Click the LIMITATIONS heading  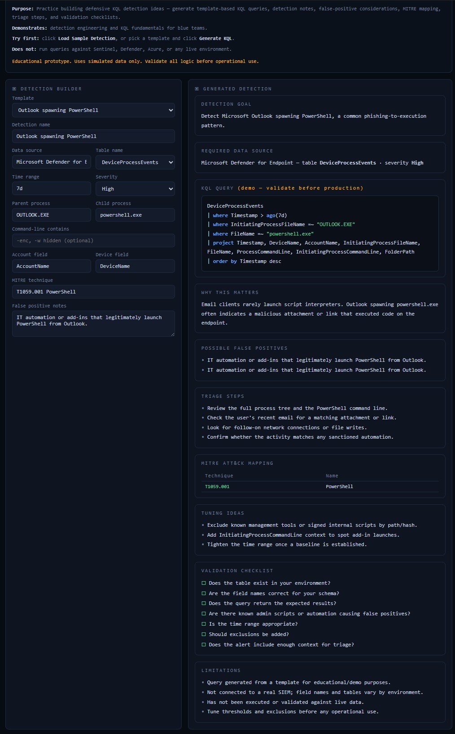[221, 671]
